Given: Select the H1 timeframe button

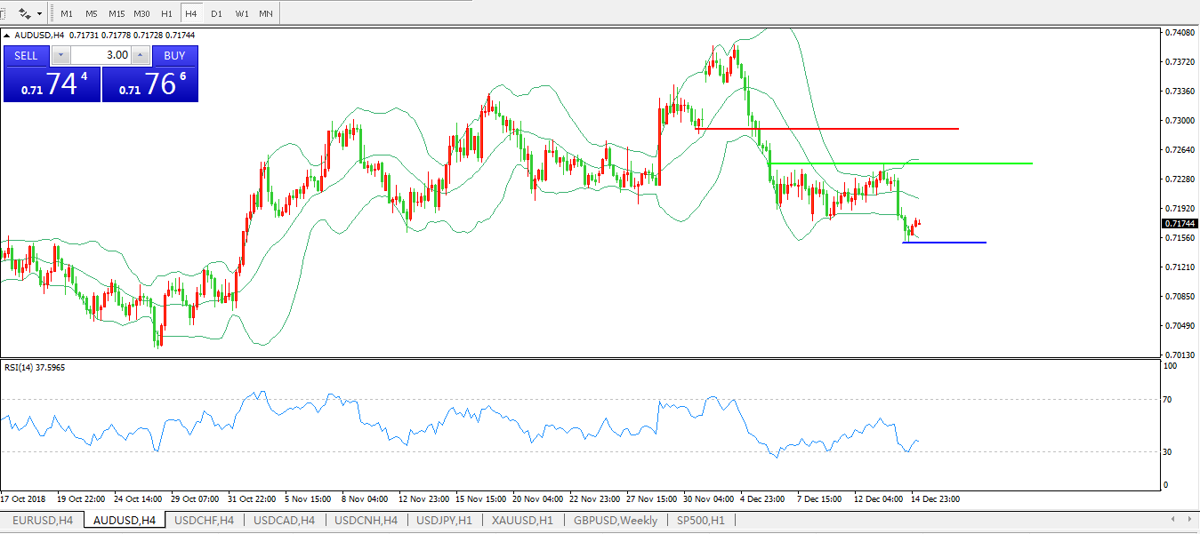Looking at the screenshot, I should 166,14.
